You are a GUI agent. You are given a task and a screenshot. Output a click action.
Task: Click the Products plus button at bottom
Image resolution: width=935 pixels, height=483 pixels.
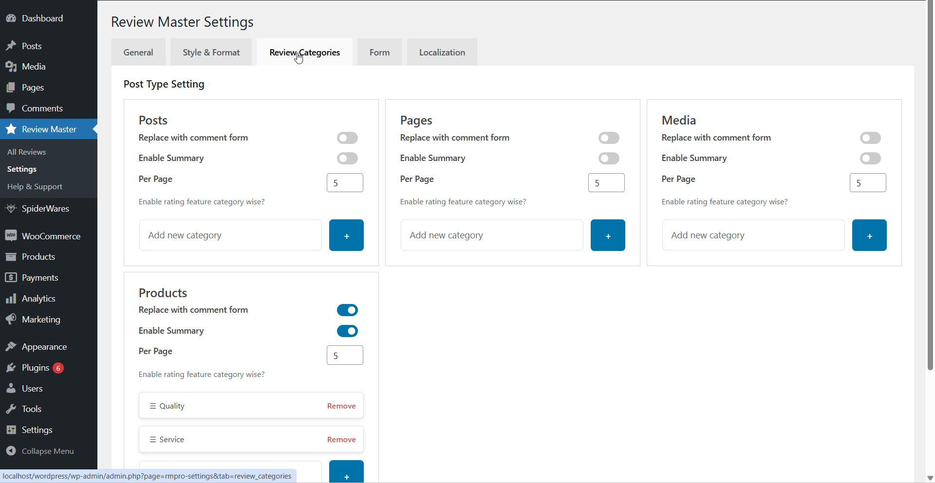pyautogui.click(x=346, y=471)
